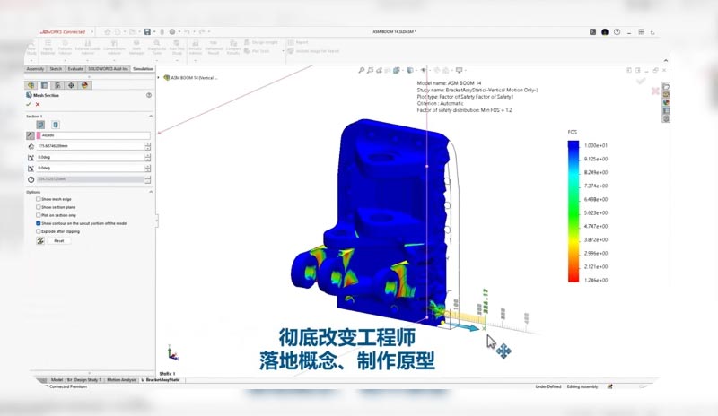The image size is (718, 416).
Task: Choose the cylindrical section type icon
Action: (56, 125)
